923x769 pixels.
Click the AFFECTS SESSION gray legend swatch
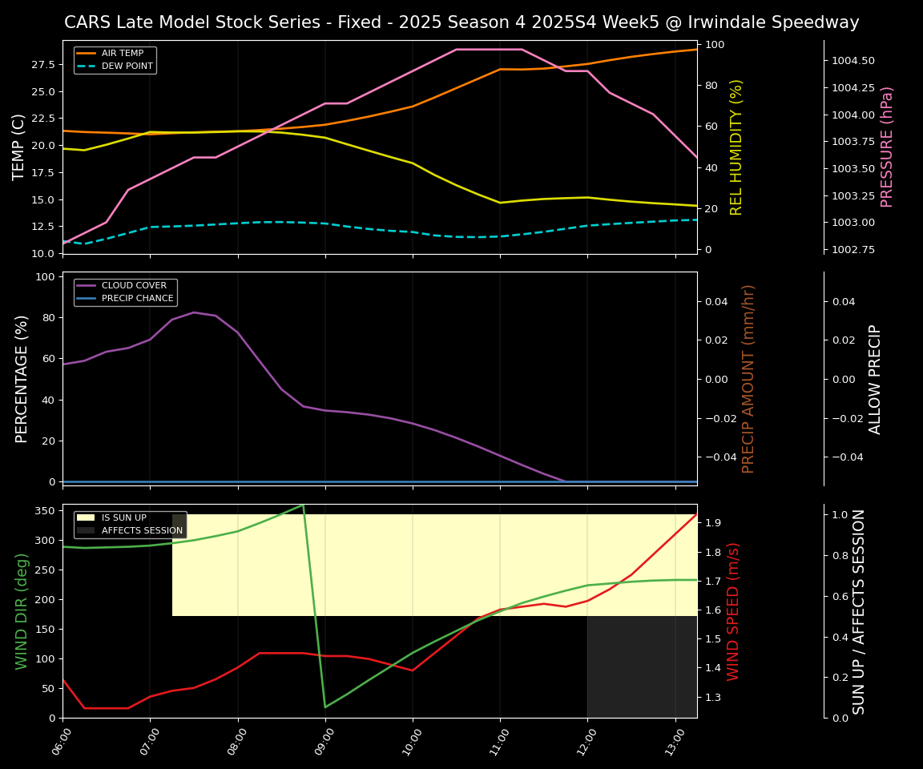[87, 531]
